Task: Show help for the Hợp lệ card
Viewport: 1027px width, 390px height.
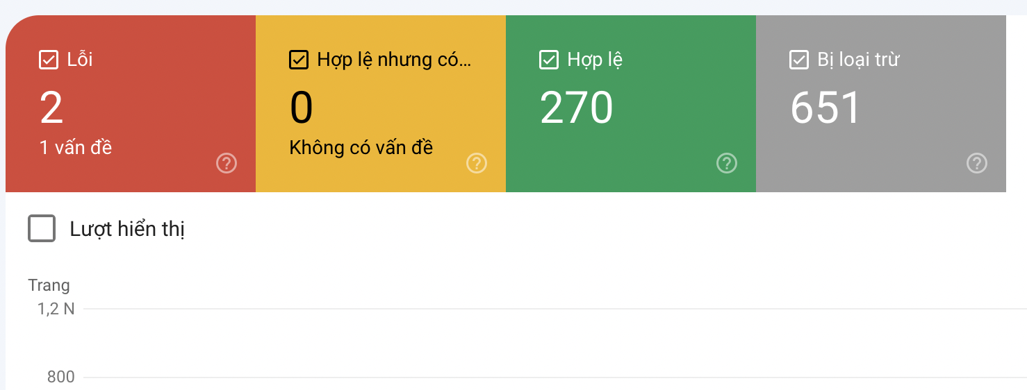Action: 727,164
